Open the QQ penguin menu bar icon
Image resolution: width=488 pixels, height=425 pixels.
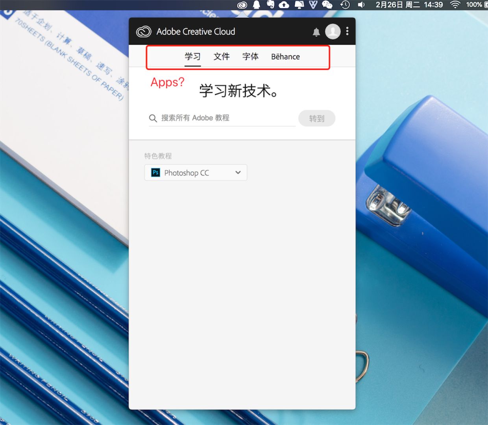click(x=257, y=5)
